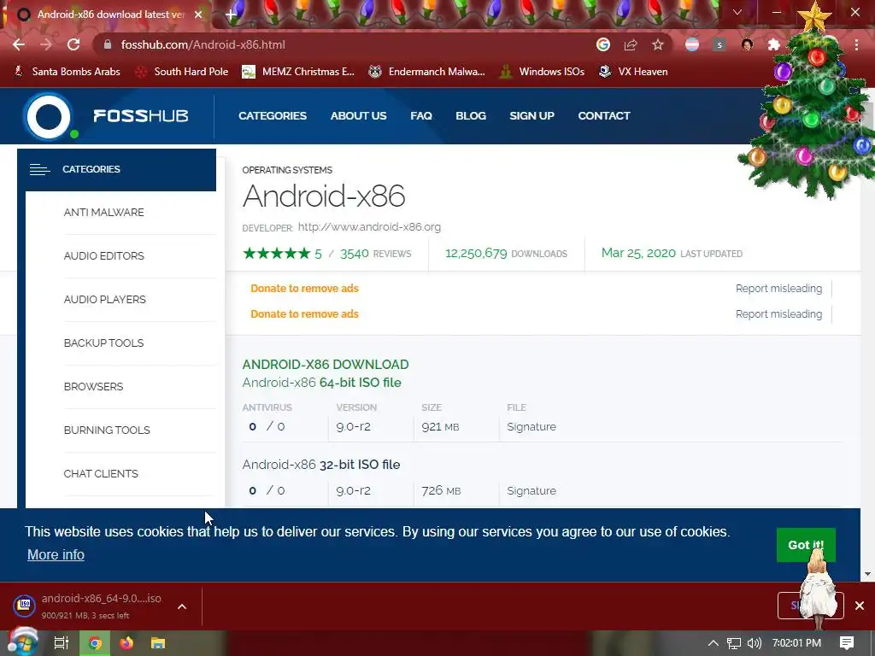Select ANTI MALWARE category
Viewport: 875px width, 656px height.
[103, 212]
